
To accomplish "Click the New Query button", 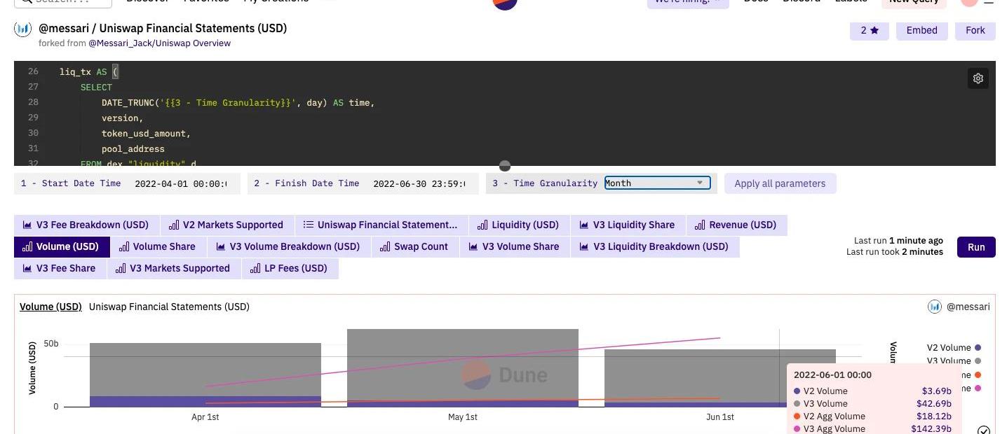I will tap(914, 2).
